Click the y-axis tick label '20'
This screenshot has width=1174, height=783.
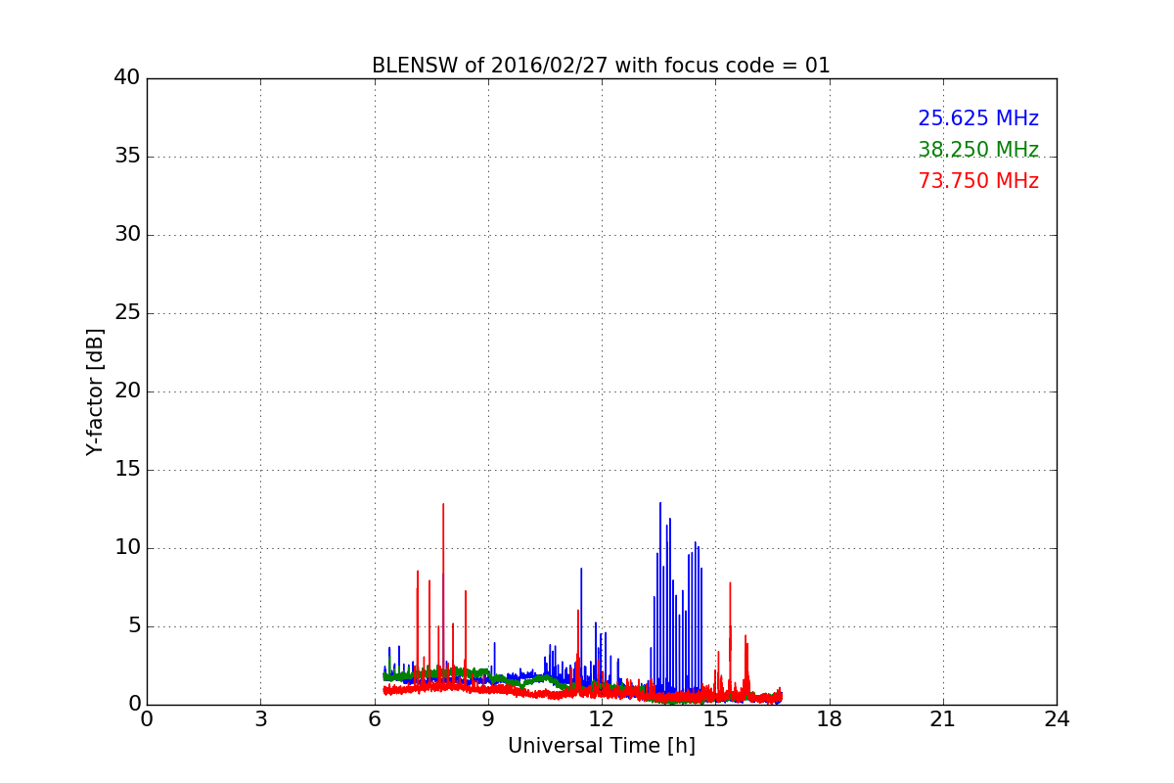tap(127, 391)
